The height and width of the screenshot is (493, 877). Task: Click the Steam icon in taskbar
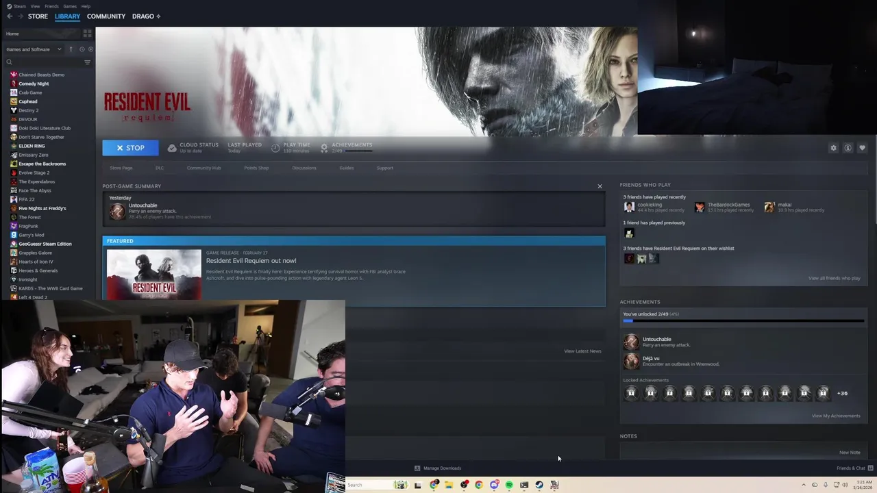click(x=539, y=485)
